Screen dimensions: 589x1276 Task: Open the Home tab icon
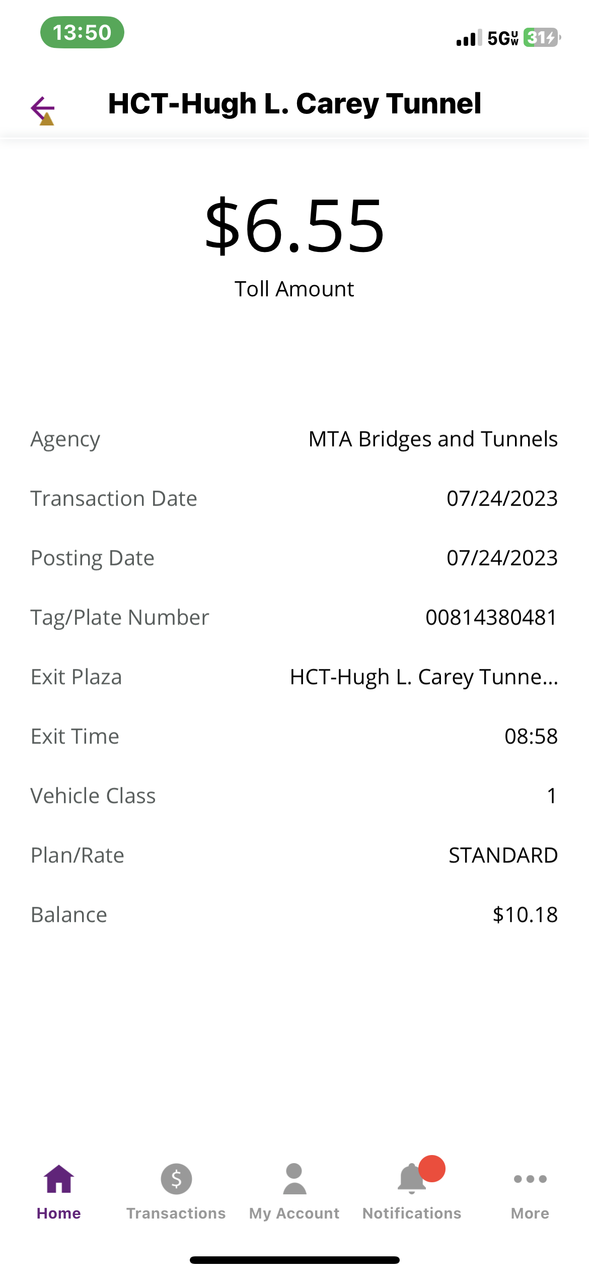click(x=58, y=1179)
